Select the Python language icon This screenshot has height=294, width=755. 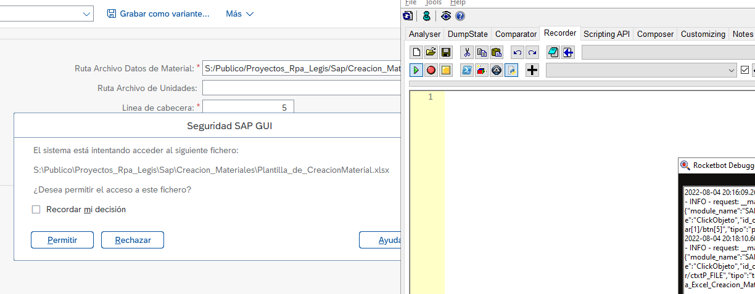511,70
